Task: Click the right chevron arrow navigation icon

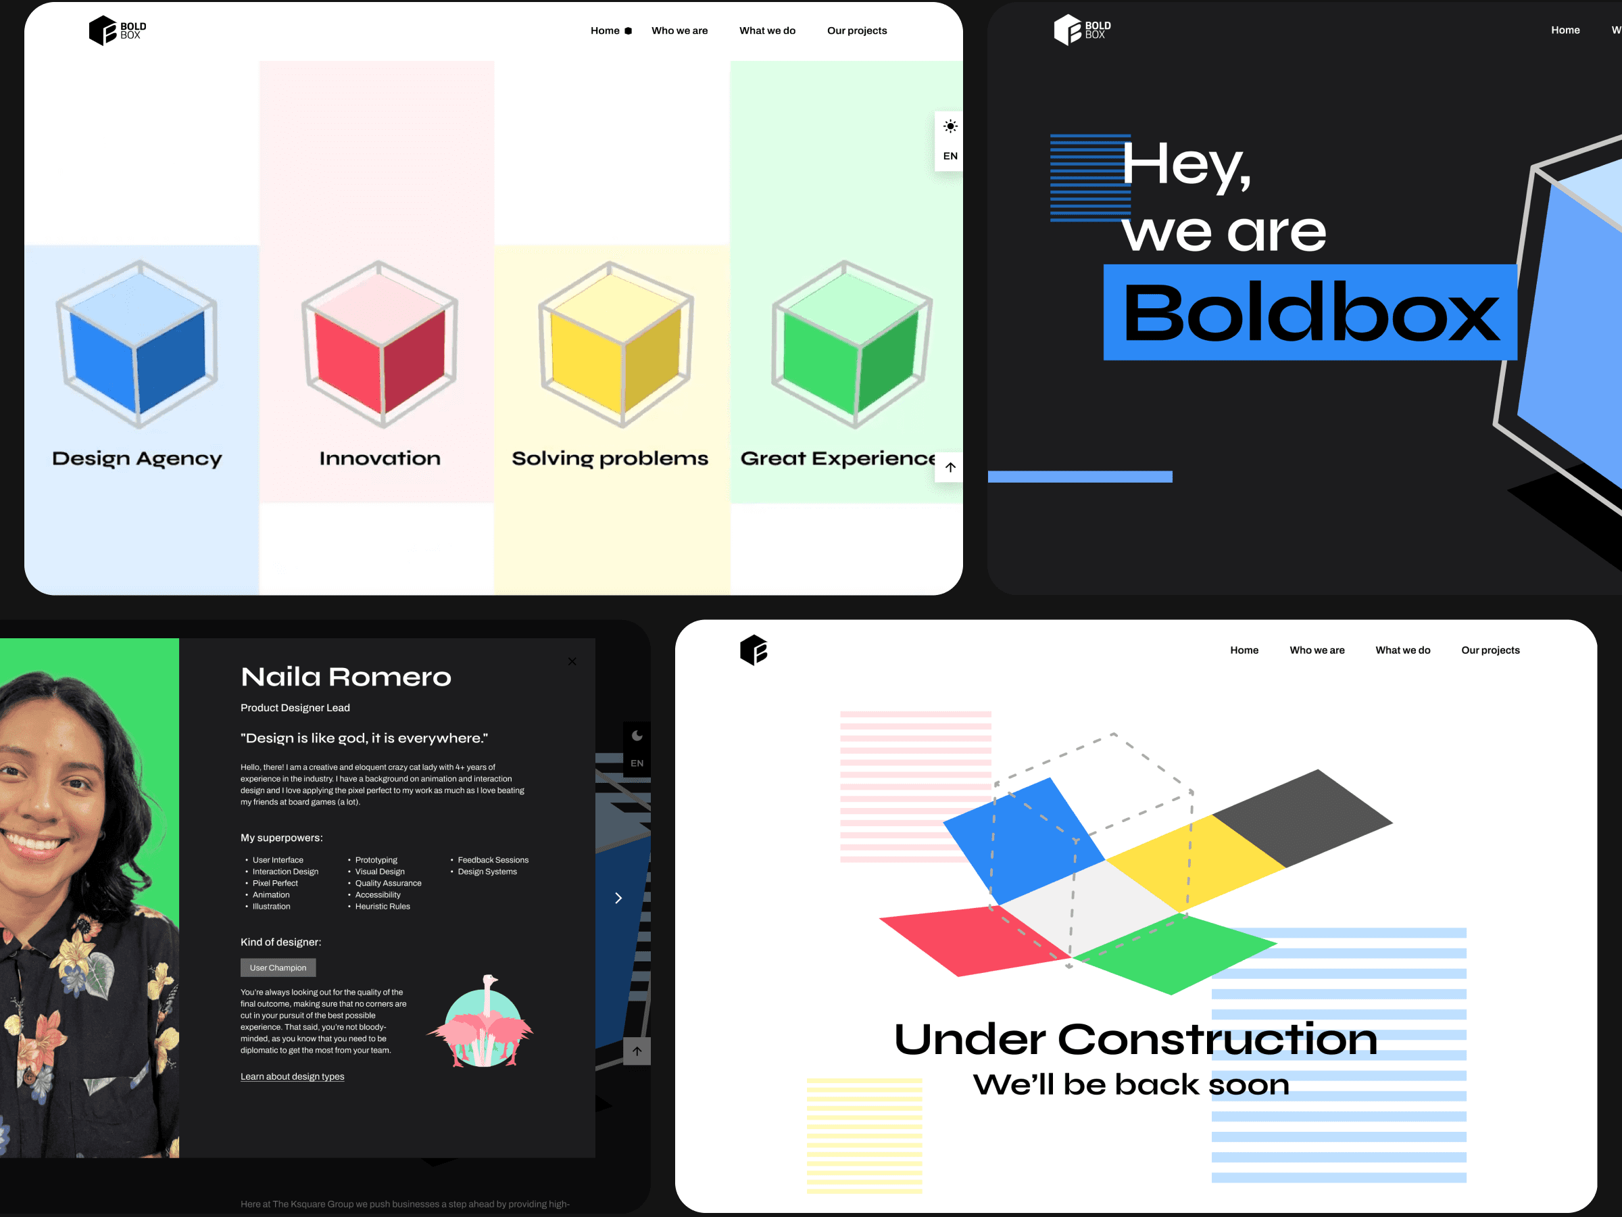Action: pyautogui.click(x=618, y=897)
